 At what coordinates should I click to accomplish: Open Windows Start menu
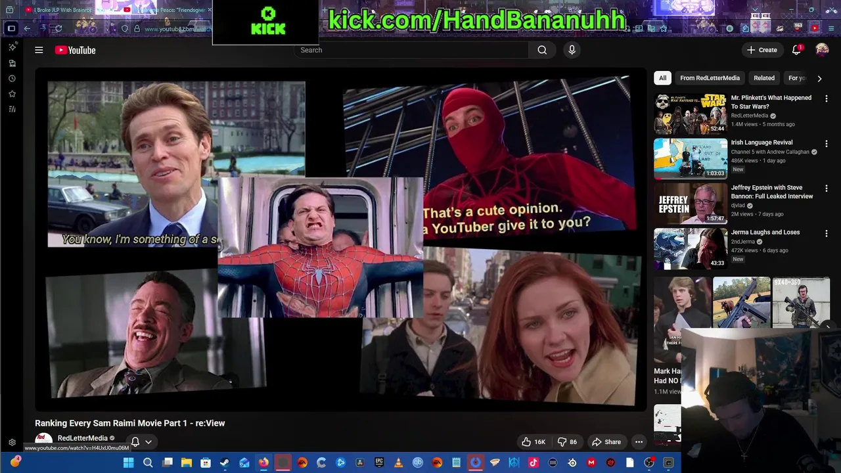click(129, 462)
